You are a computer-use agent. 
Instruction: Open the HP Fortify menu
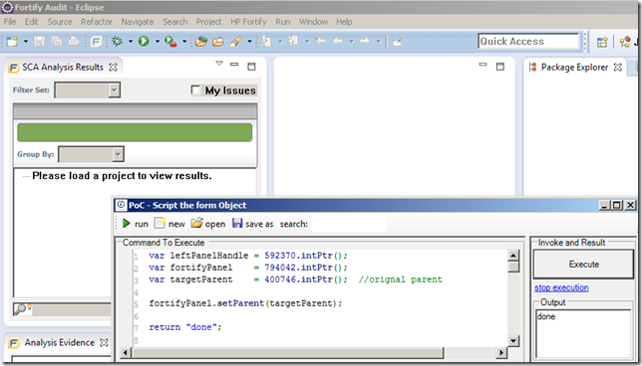tap(248, 22)
